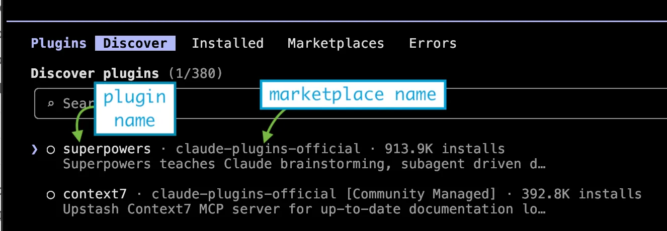667x231 pixels.
Task: Click the selection arrow beside superpowers
Action: tap(34, 149)
